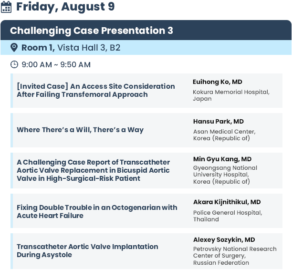Open the Invited Case An Access Site Consideration talk
The height and width of the screenshot is (270, 292).
point(96,90)
